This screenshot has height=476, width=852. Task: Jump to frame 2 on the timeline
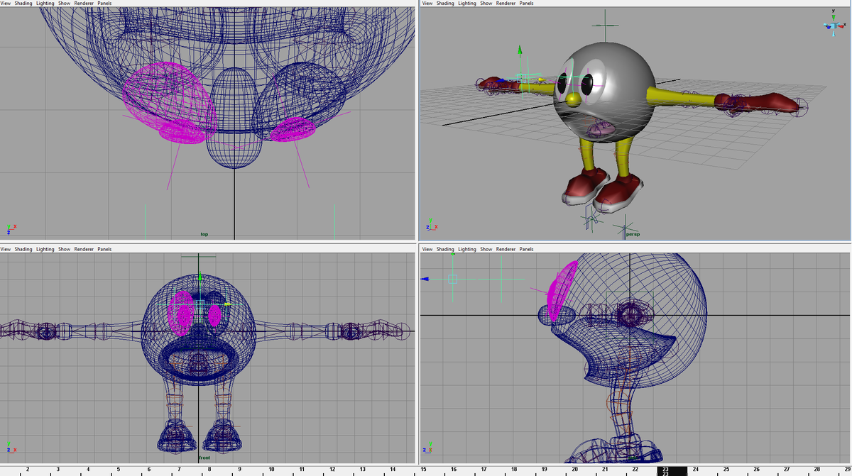[x=28, y=470]
